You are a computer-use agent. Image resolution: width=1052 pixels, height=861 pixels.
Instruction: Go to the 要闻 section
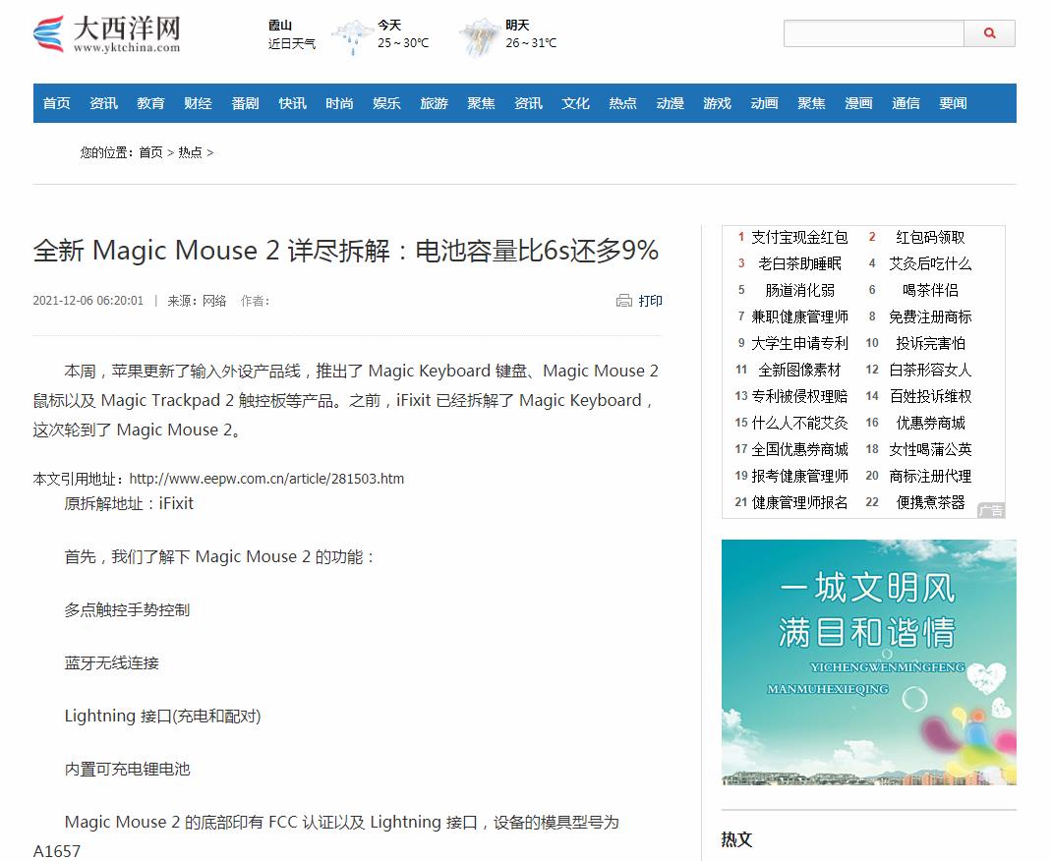(953, 103)
